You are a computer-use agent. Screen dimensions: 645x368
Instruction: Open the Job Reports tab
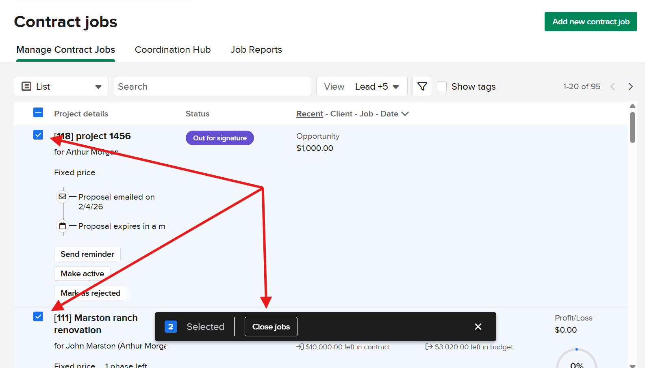point(256,50)
